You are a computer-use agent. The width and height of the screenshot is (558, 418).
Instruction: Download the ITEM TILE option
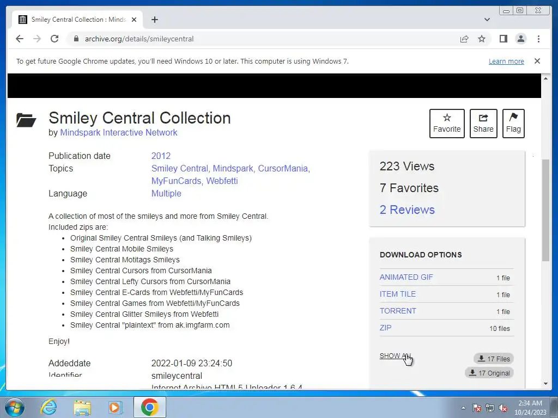coord(397,294)
